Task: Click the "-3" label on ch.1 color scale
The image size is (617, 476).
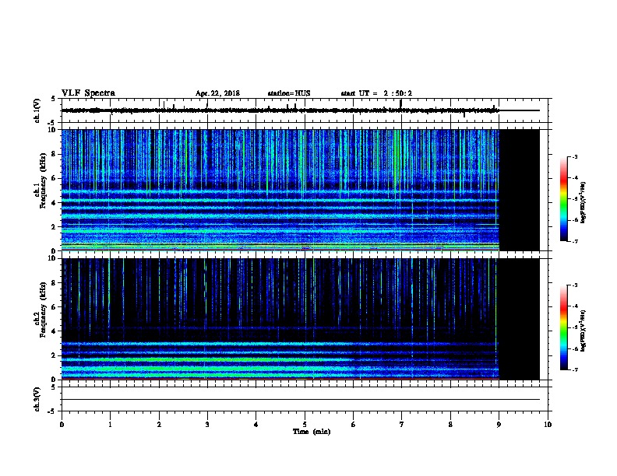Action: click(x=575, y=157)
